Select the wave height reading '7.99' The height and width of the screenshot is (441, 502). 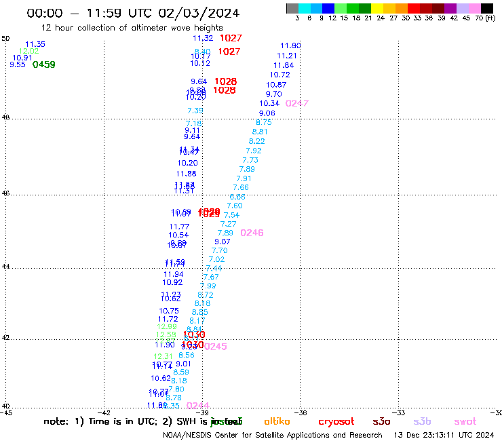[x=208, y=286]
